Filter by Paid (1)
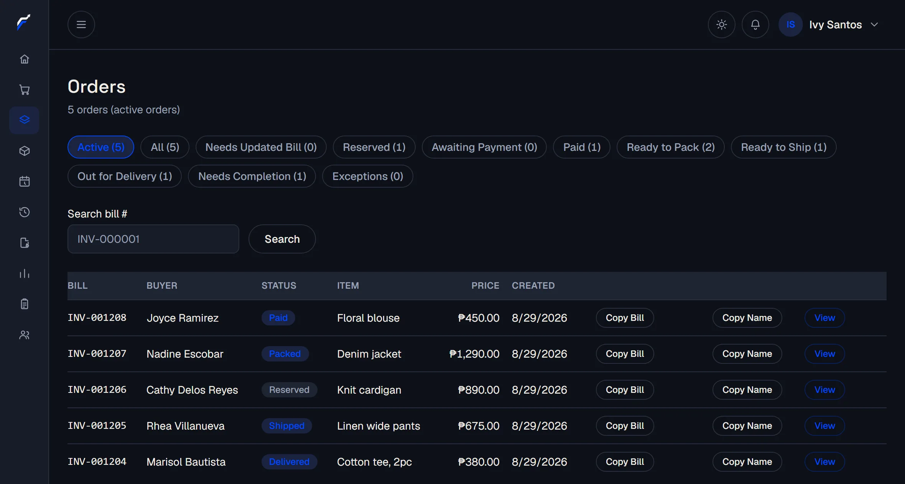 582,147
